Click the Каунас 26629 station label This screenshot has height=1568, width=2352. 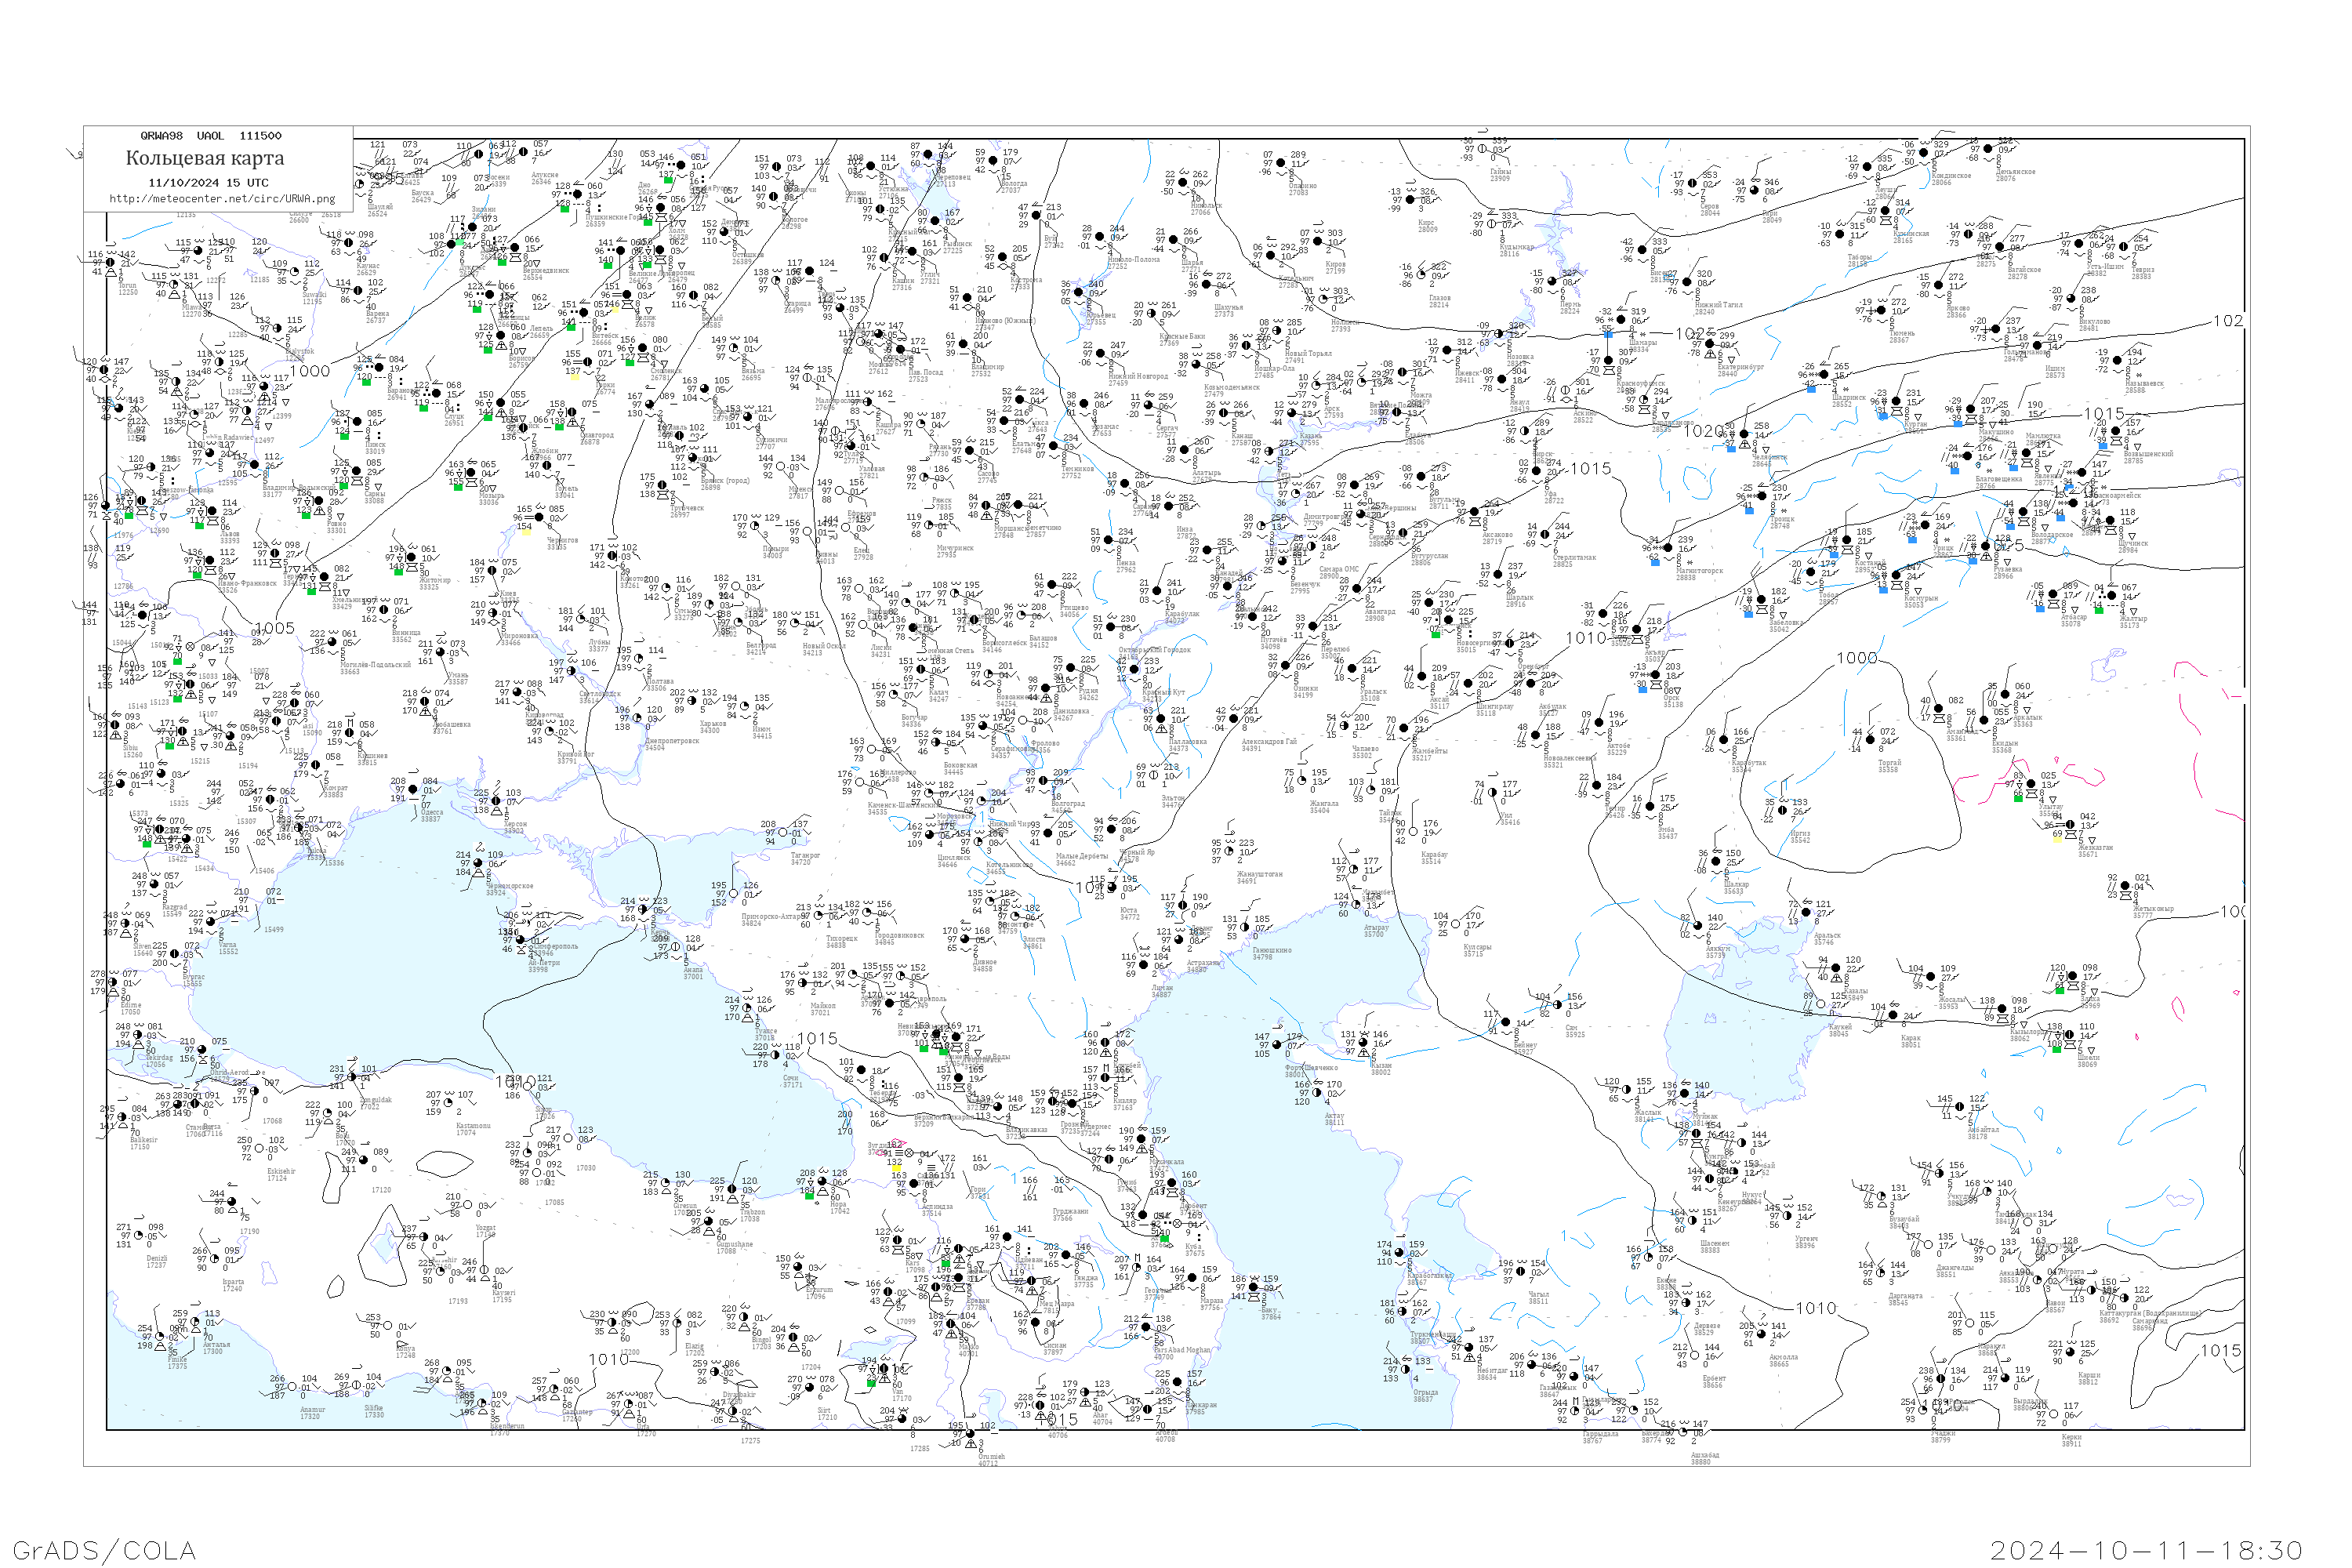(x=367, y=269)
